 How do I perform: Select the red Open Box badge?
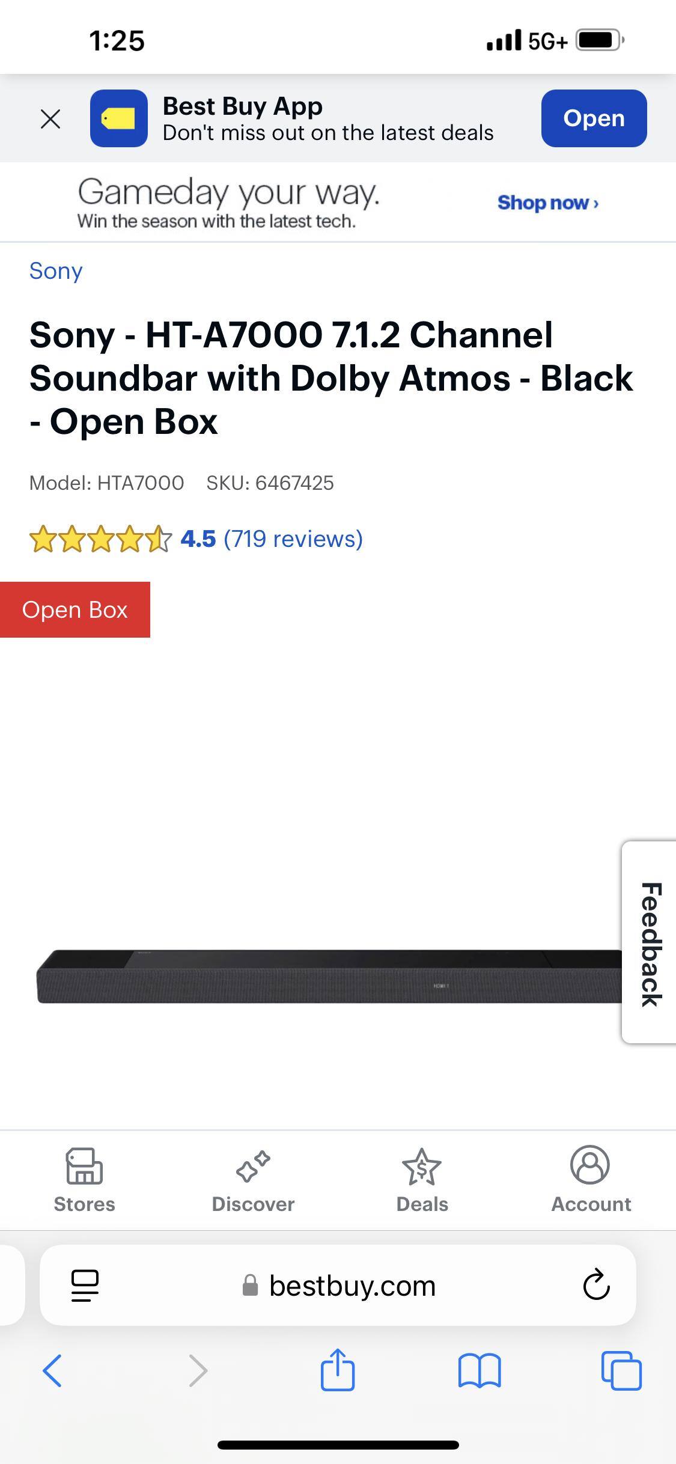click(x=75, y=609)
